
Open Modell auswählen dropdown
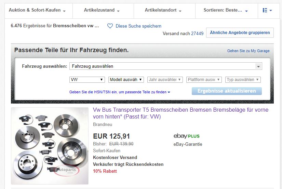point(126,80)
